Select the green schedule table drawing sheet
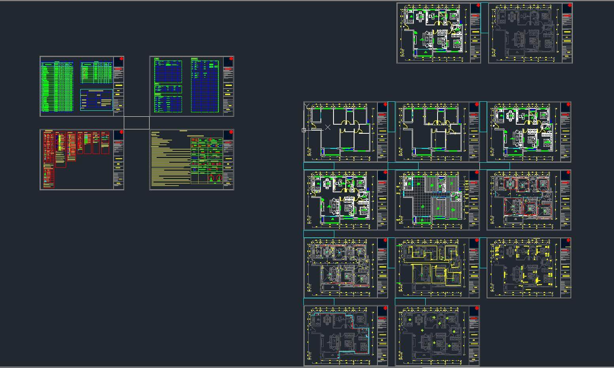Screen dimensions: 614x368 pyautogui.click(x=82, y=86)
